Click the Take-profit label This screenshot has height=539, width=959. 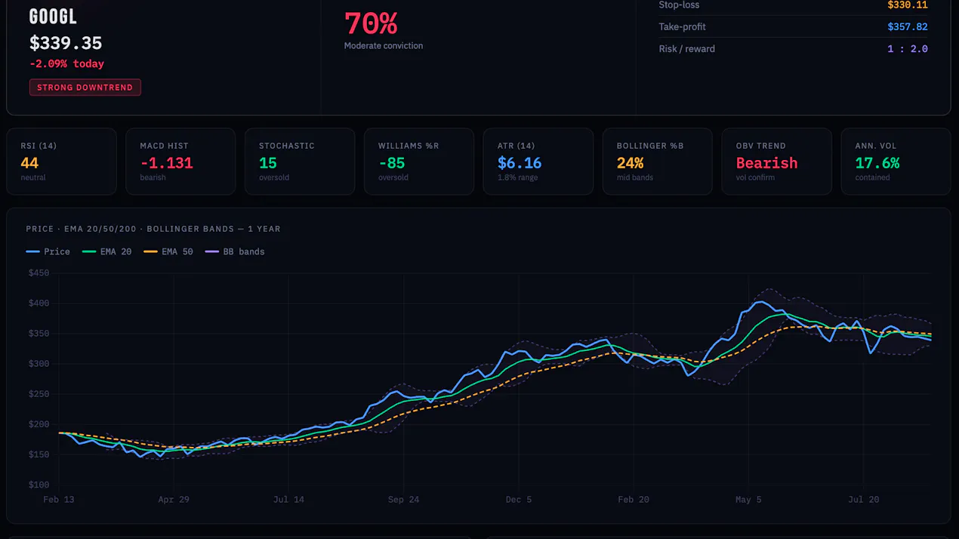pyautogui.click(x=683, y=26)
